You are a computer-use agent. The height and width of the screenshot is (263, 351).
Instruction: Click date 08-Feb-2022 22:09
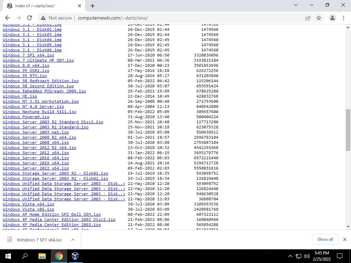148,215
